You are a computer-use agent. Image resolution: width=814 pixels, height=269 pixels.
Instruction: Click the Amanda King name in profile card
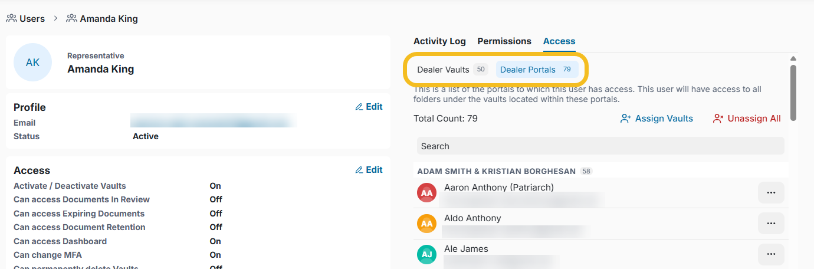[x=101, y=69]
